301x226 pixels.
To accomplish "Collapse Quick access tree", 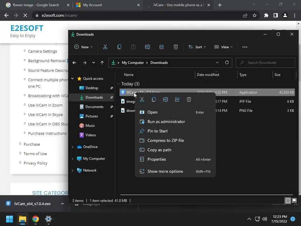I will (73, 78).
